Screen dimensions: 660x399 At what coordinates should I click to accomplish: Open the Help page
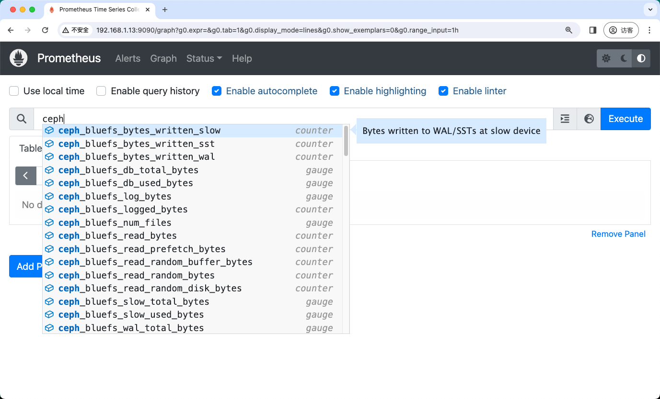point(242,58)
